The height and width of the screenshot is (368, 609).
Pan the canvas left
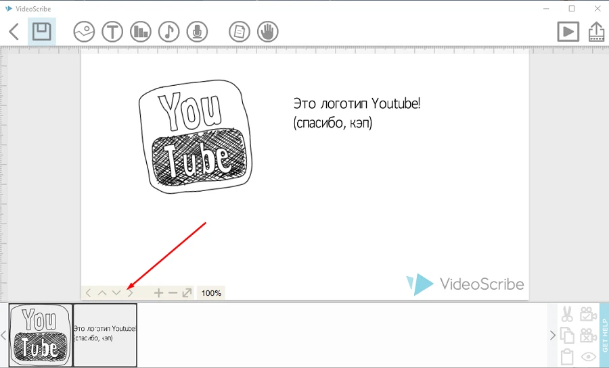88,293
